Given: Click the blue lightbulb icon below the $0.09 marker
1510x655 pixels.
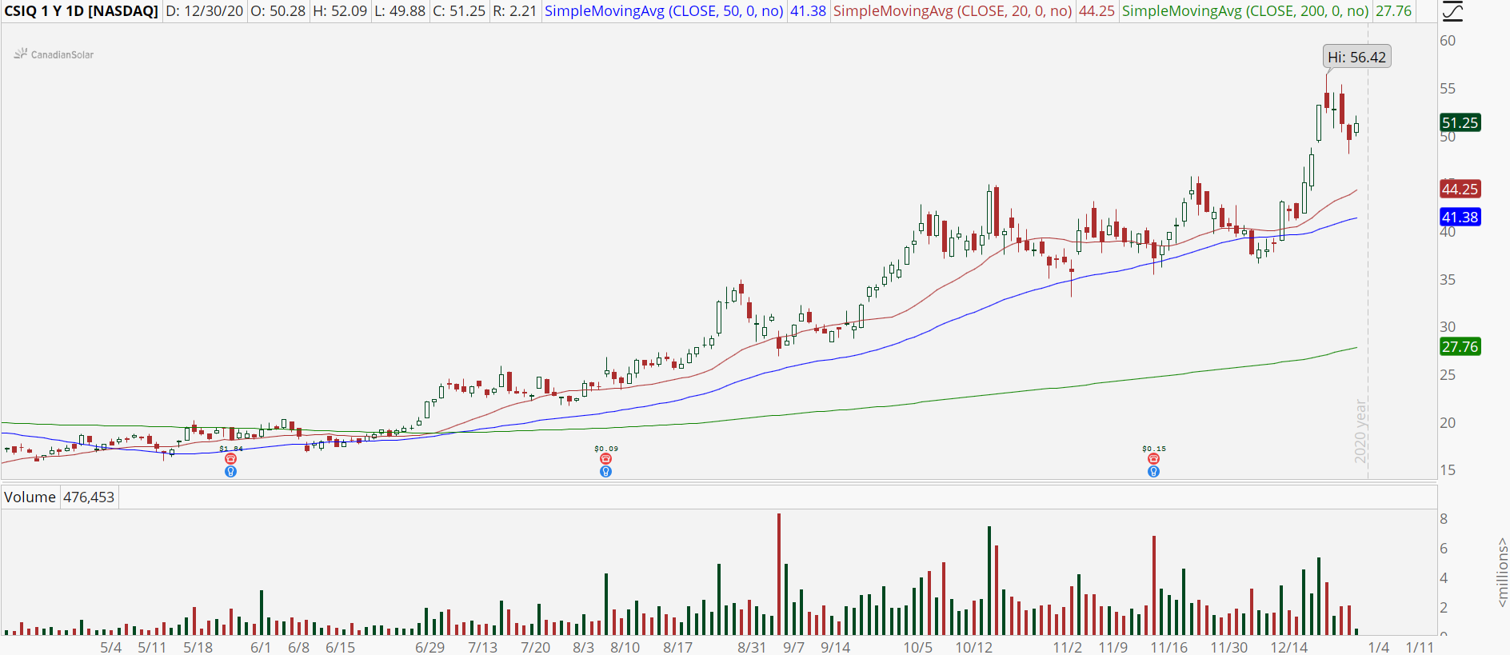Looking at the screenshot, I should point(605,472).
